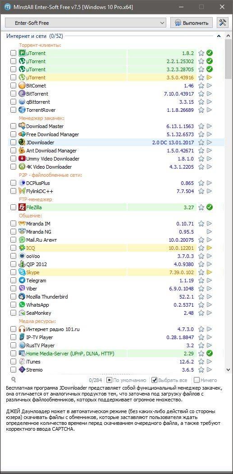Click the Viber application icon
Screen dimensions: 233x474
(22, 288)
